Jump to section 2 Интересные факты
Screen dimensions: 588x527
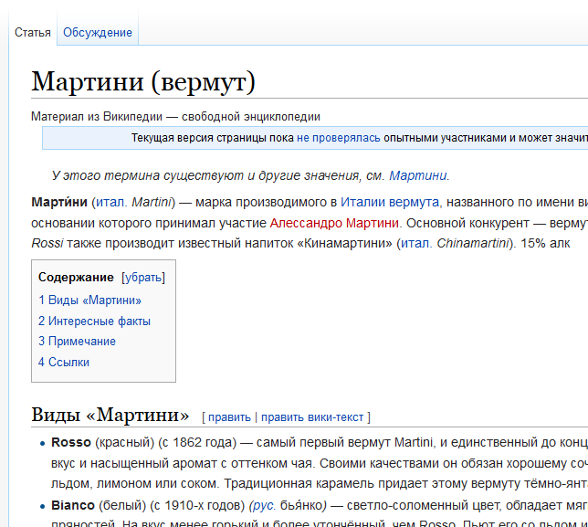pyautogui.click(x=95, y=321)
